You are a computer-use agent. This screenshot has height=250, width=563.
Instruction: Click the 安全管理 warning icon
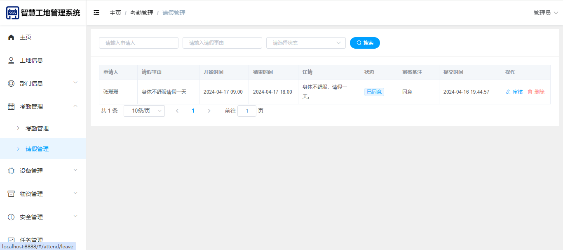tap(11, 217)
